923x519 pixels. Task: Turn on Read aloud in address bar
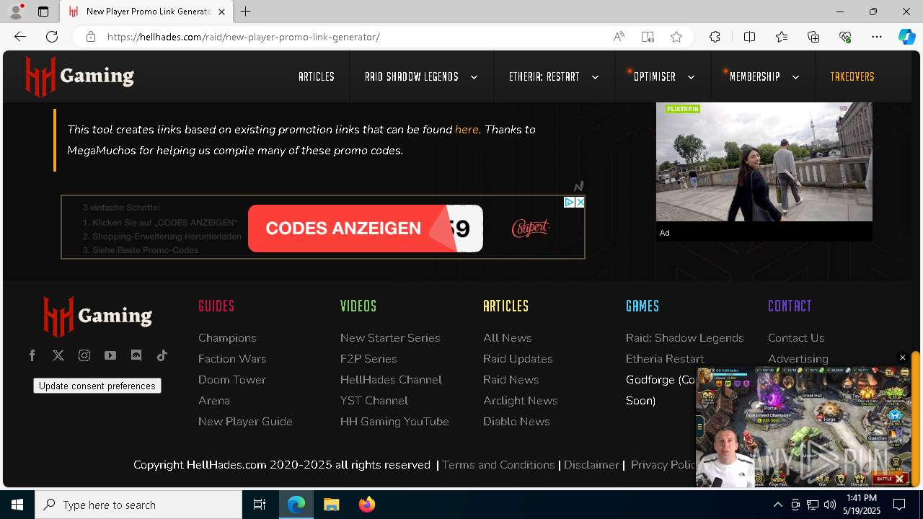click(x=619, y=37)
